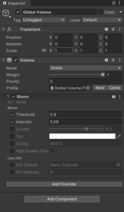The image size is (124, 212).
Task: Open Transform help reference icon
Action: (106, 29)
